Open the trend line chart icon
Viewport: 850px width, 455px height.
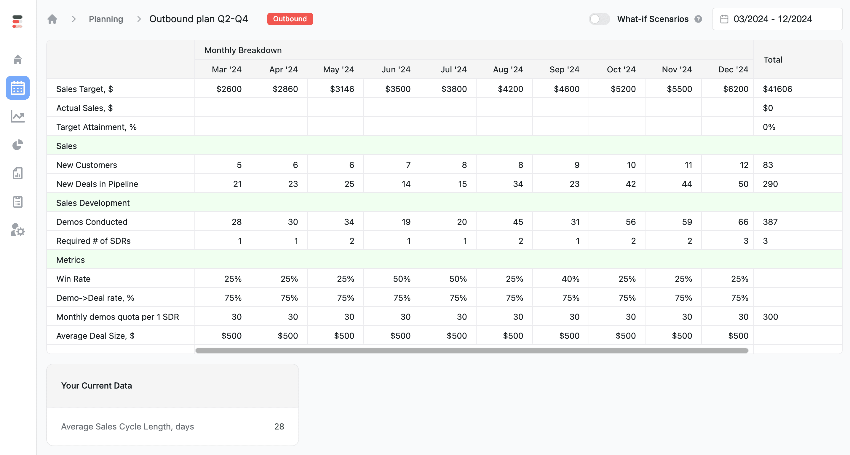coord(18,116)
